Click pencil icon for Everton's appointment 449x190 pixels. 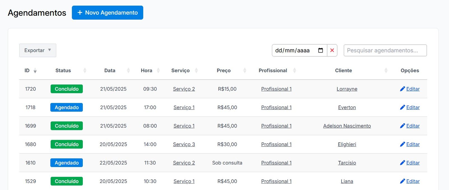[x=402, y=107]
